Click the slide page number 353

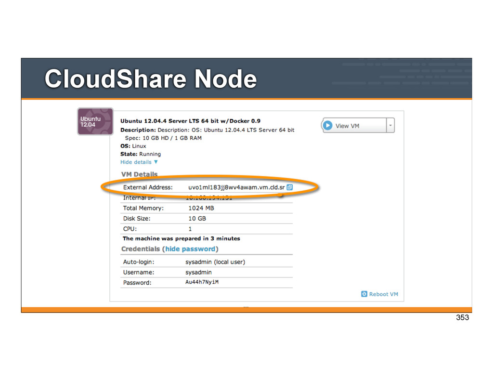pyautogui.click(x=462, y=317)
